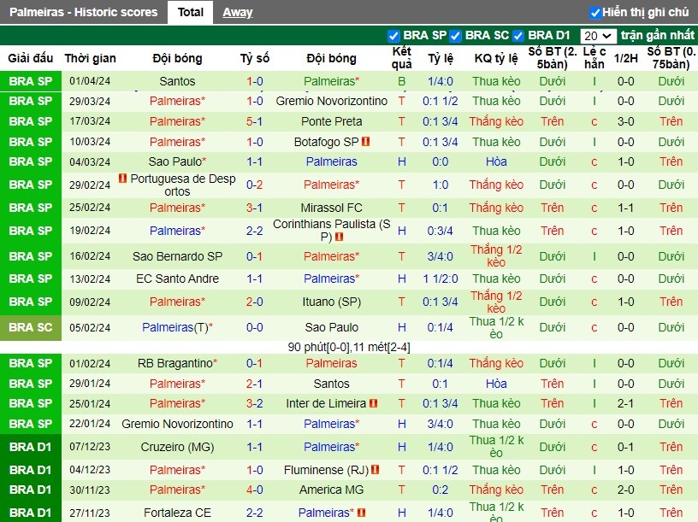The width and height of the screenshot is (698, 522).
Task: Click red card icon next to Inter de Limeira
Action: [x=374, y=403]
